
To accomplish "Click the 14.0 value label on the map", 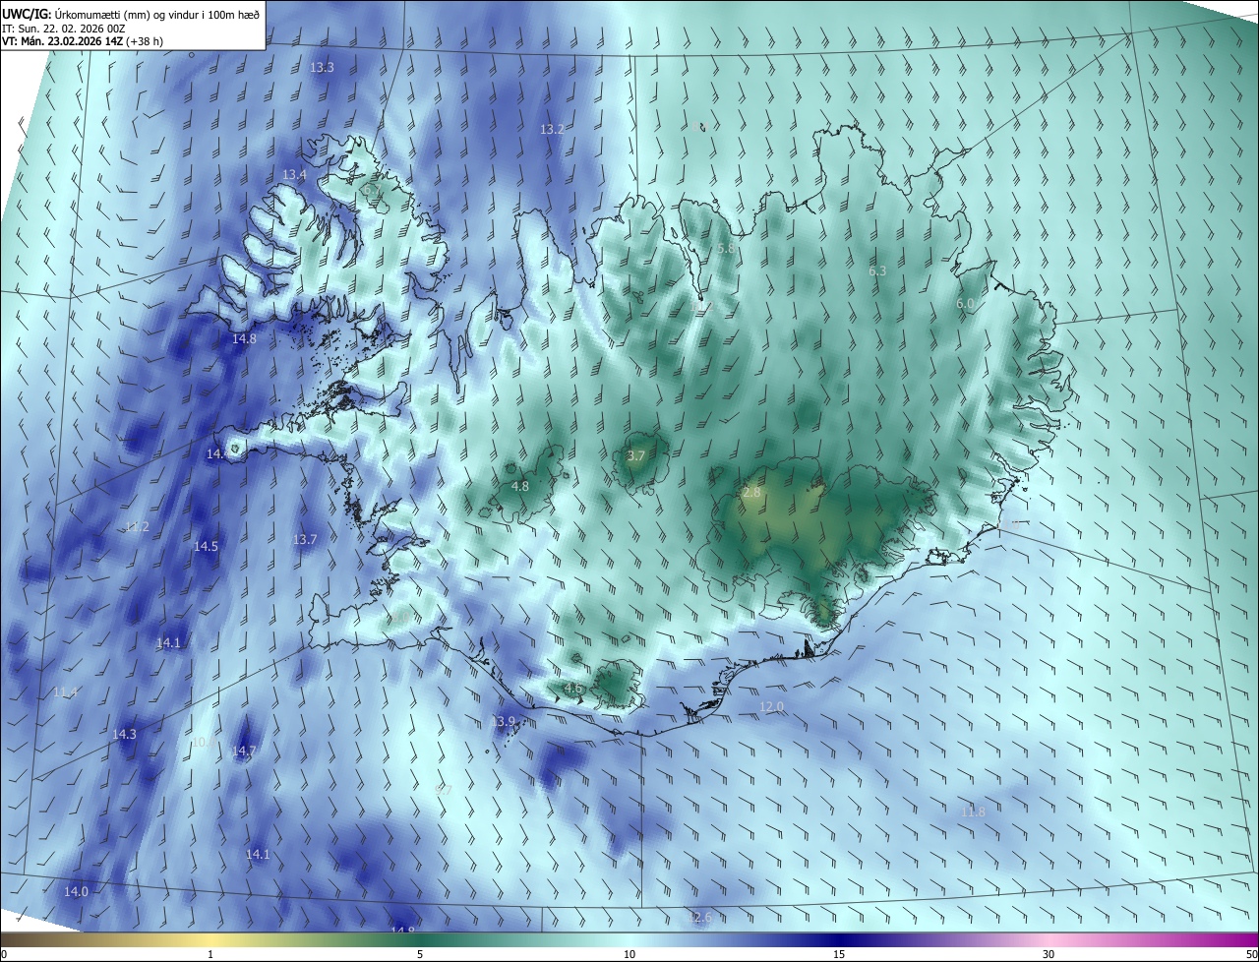I will 76,892.
